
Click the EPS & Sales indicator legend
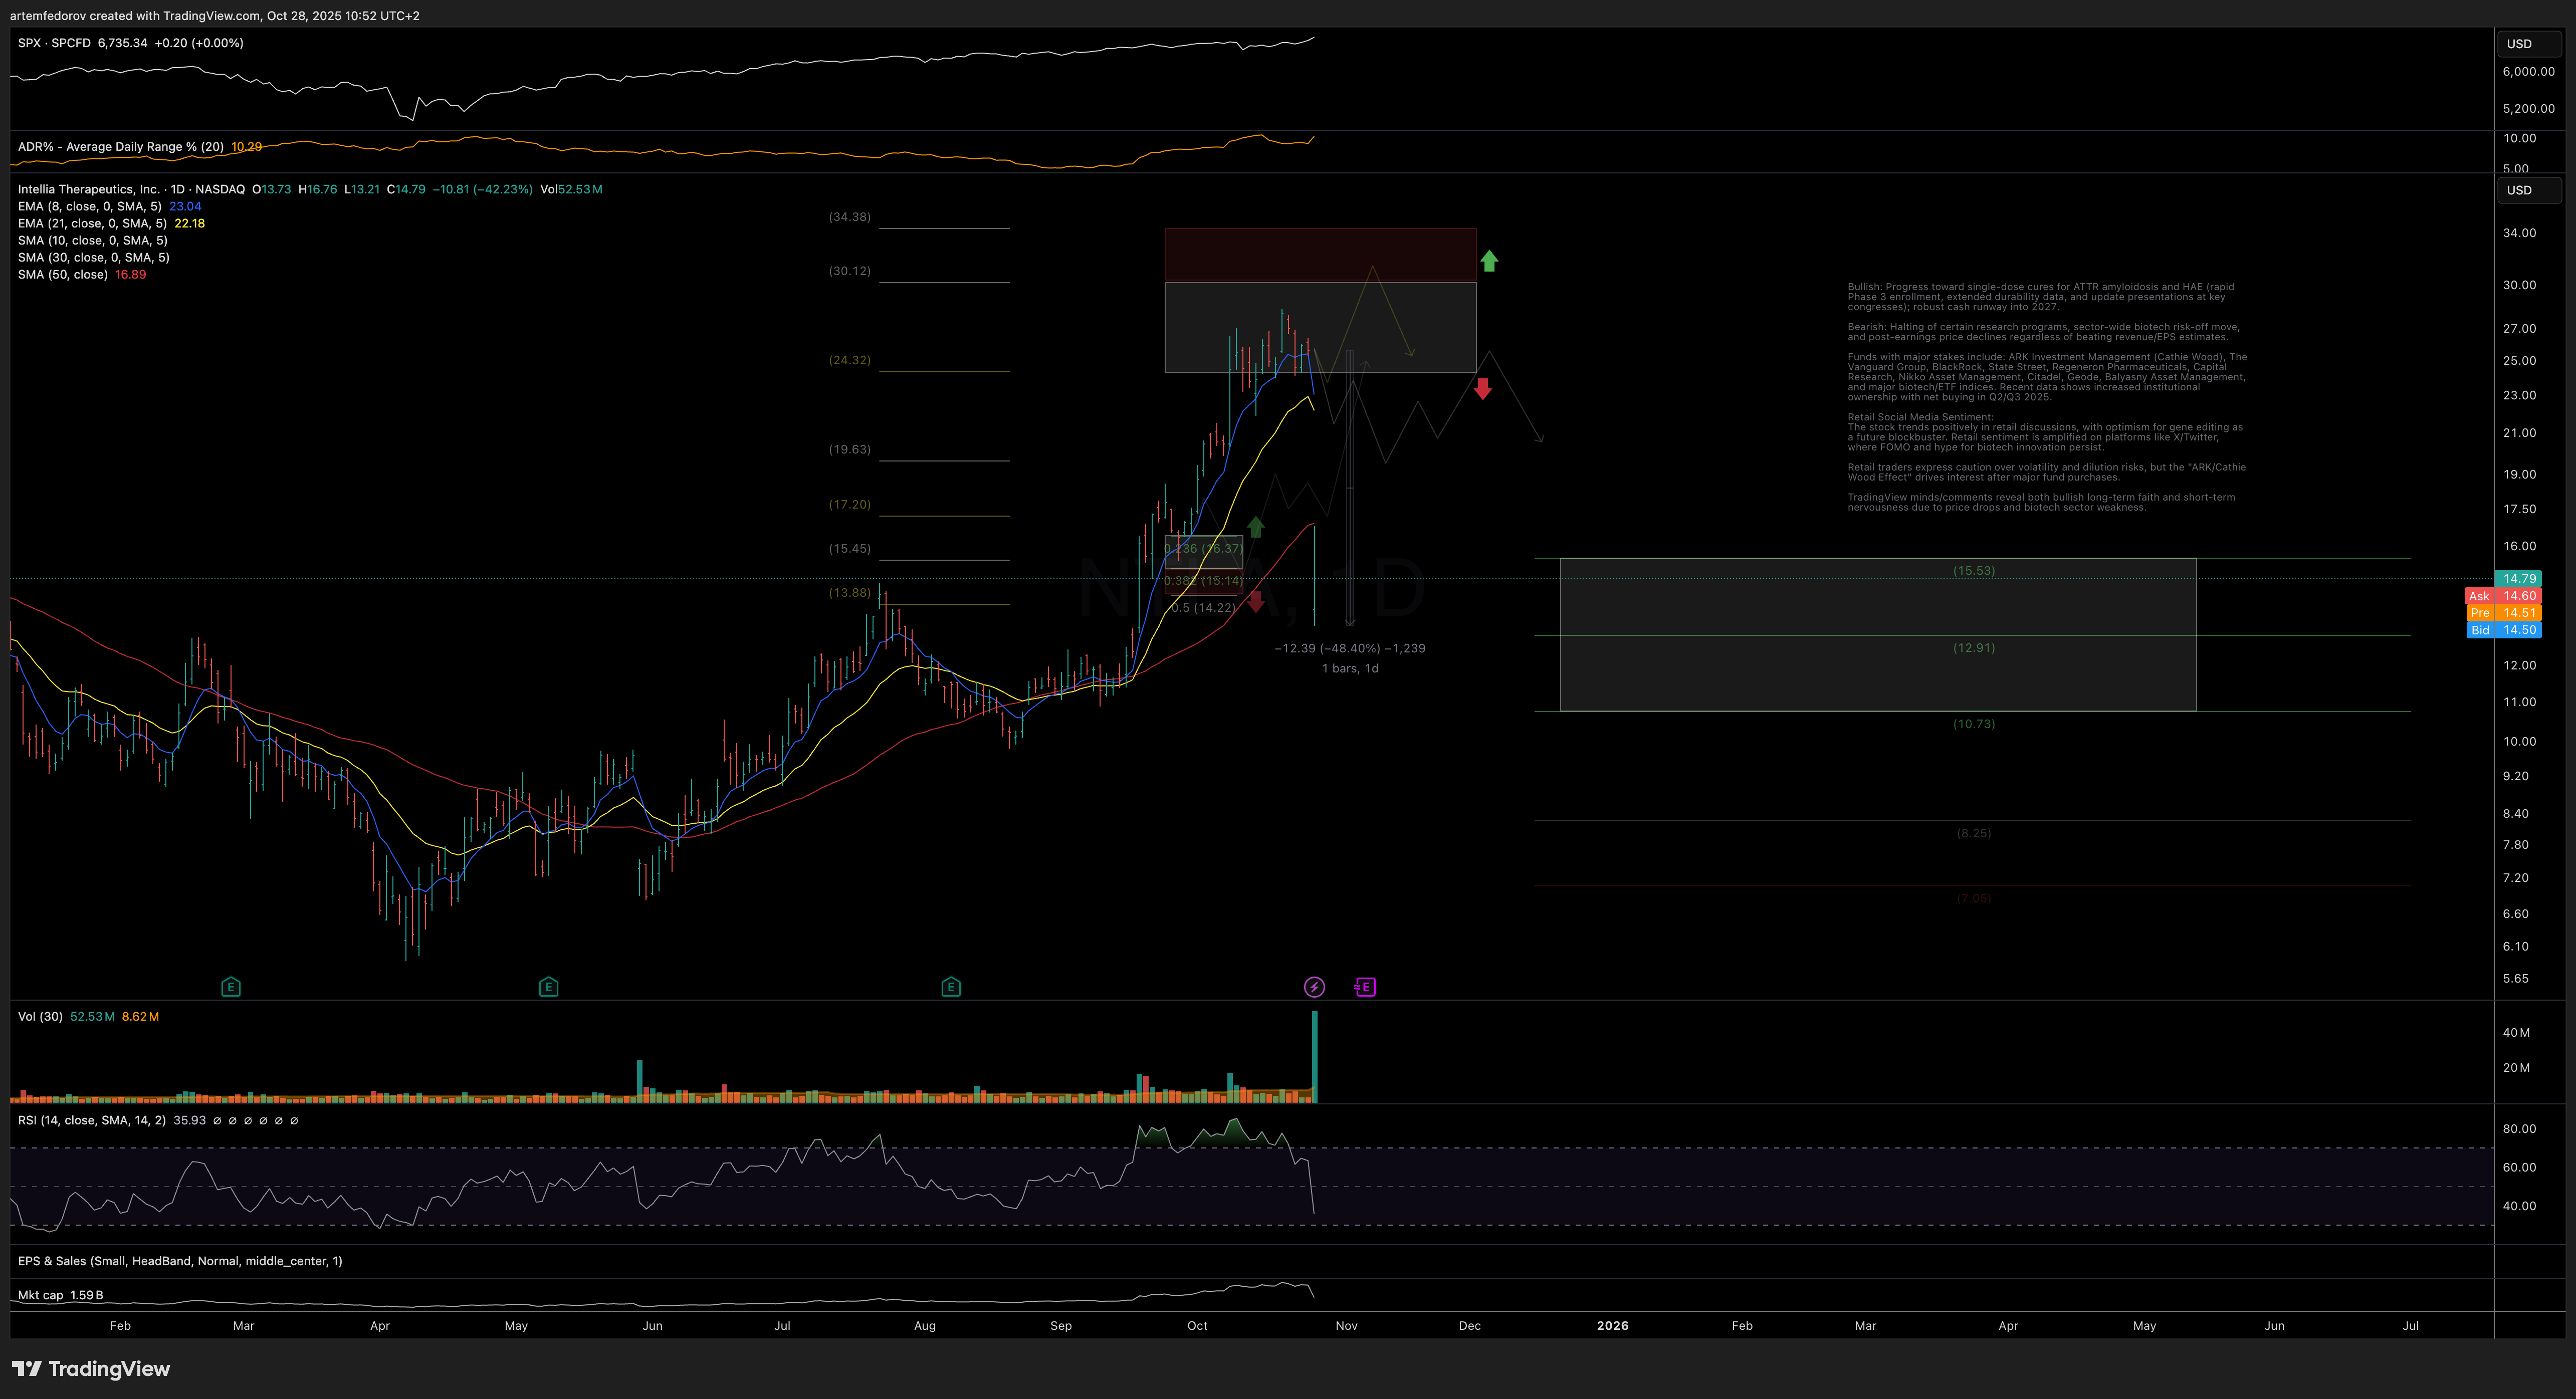tap(180, 1261)
